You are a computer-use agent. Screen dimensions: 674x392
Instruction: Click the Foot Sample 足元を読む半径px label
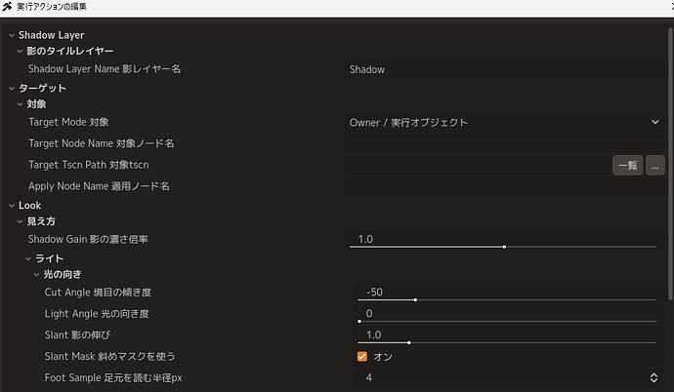[113, 377]
